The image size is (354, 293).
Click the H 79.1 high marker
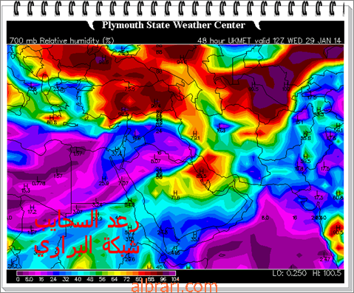[x=195, y=136]
